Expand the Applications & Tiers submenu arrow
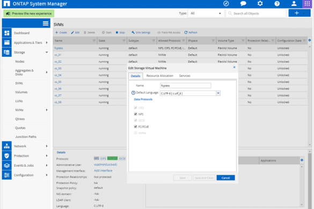314x209 pixels. click(47, 42)
